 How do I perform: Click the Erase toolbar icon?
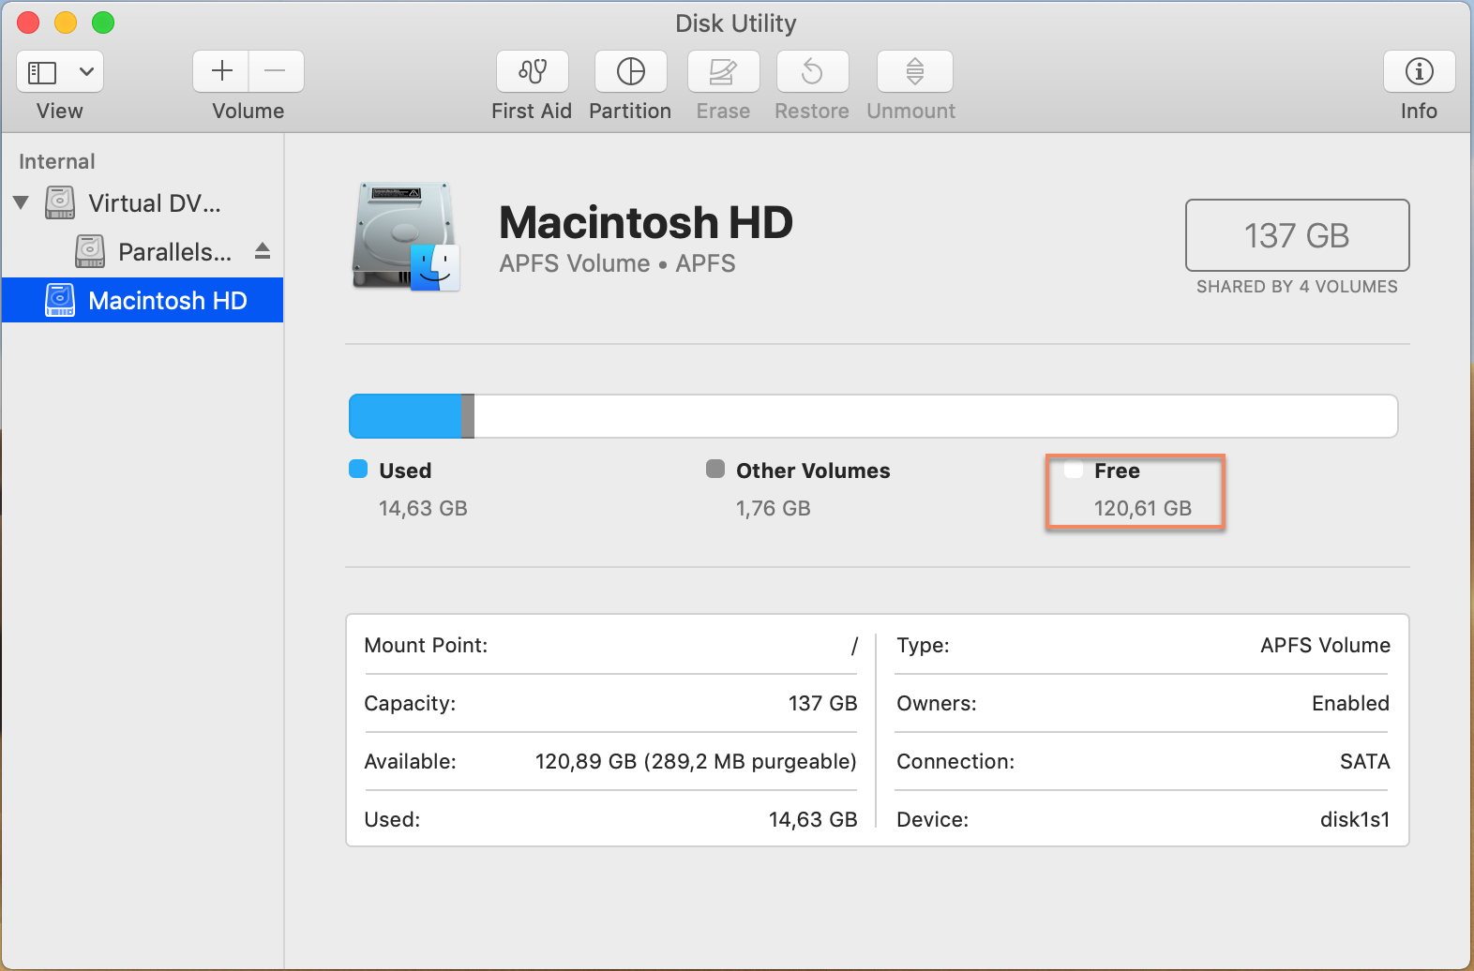point(724,71)
